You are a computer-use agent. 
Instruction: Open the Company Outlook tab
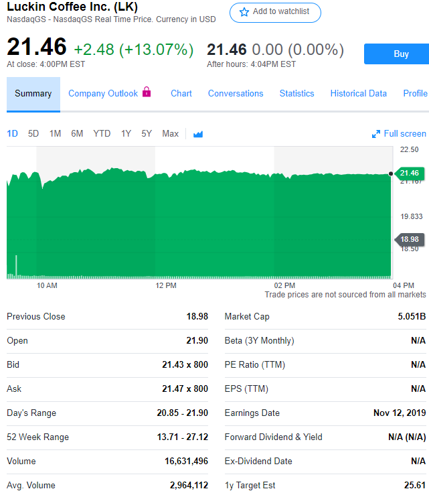point(103,93)
